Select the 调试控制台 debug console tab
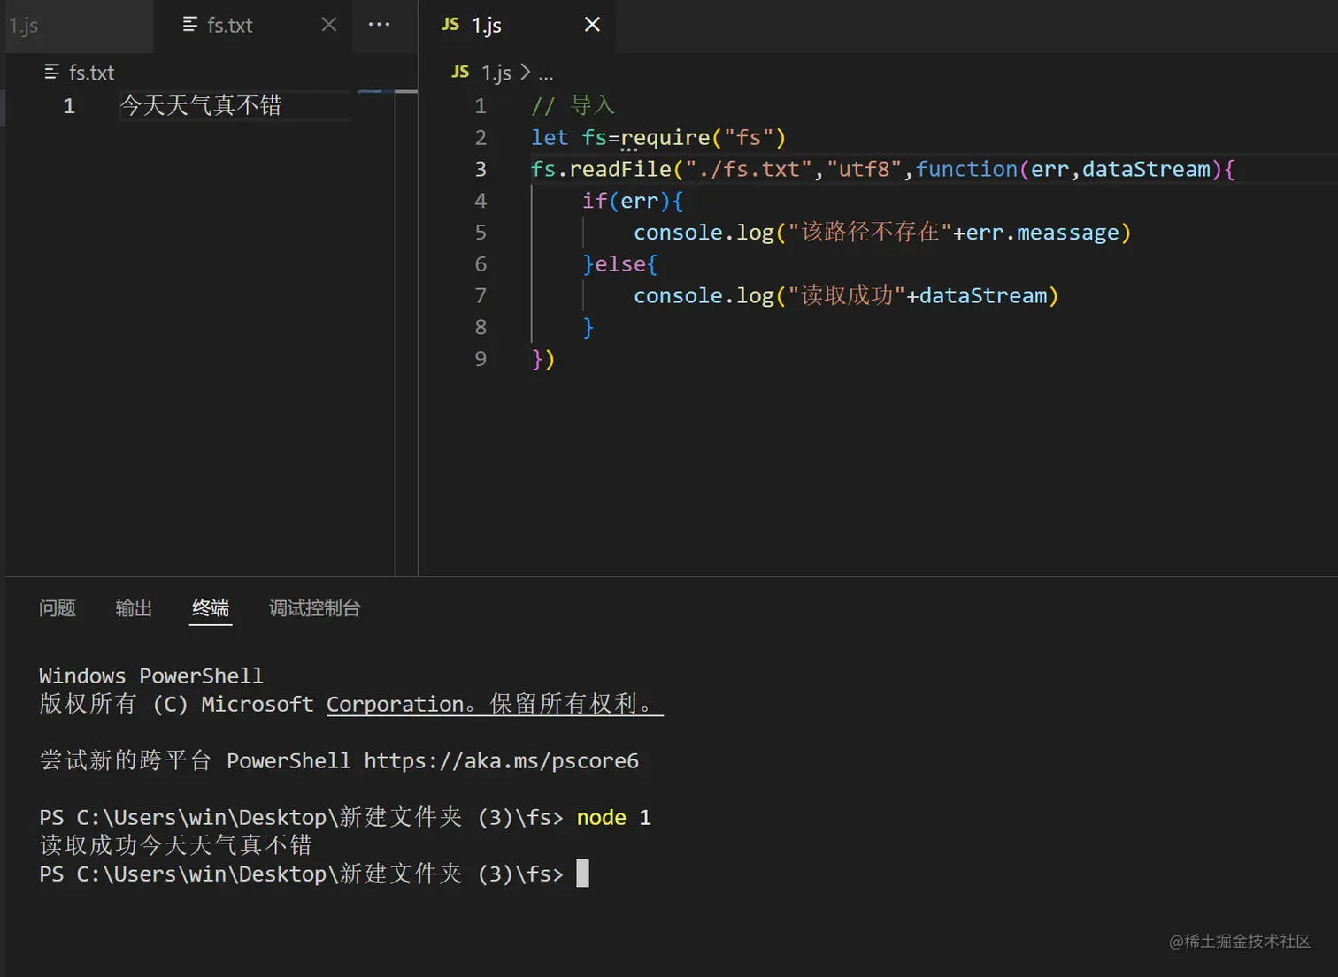The width and height of the screenshot is (1338, 977). point(314,608)
